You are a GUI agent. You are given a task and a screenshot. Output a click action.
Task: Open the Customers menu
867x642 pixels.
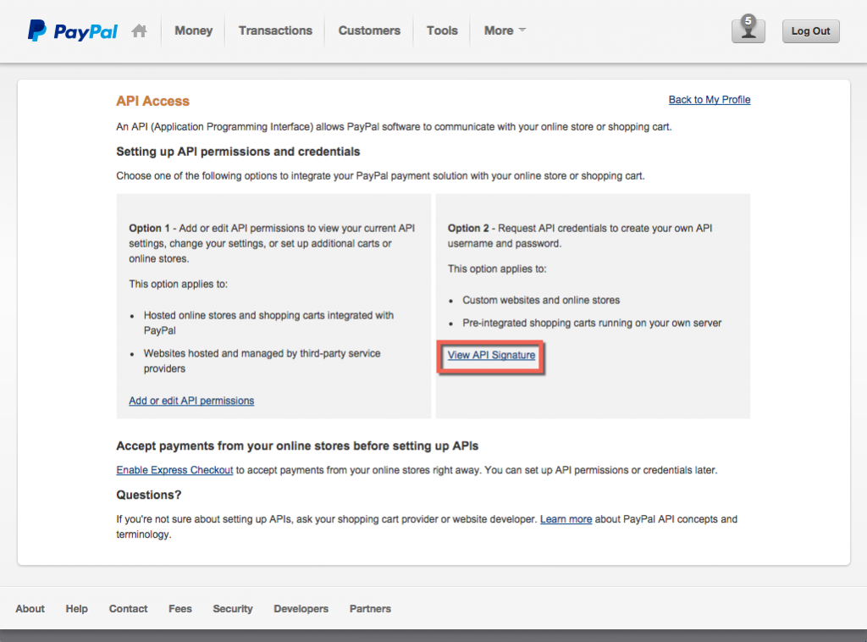(368, 30)
